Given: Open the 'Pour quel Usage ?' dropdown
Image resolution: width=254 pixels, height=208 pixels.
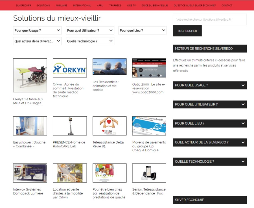Looking at the screenshot, I should point(37,30).
